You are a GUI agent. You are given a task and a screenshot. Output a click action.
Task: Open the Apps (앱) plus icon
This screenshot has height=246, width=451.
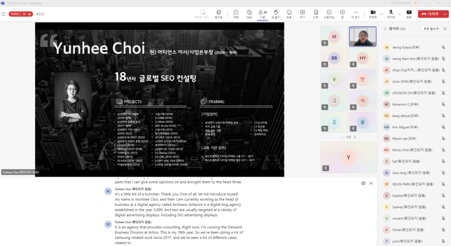point(342,14)
